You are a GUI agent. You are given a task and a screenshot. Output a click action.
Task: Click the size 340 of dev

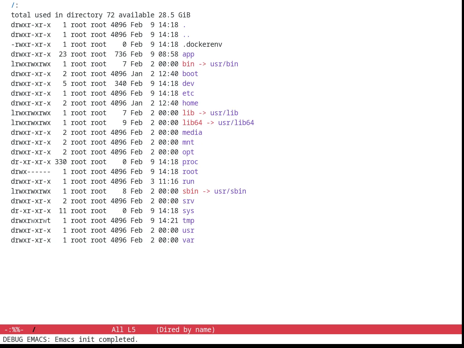pyautogui.click(x=120, y=84)
